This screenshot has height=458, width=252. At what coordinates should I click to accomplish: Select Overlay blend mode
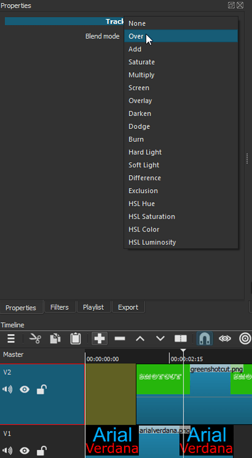181,101
